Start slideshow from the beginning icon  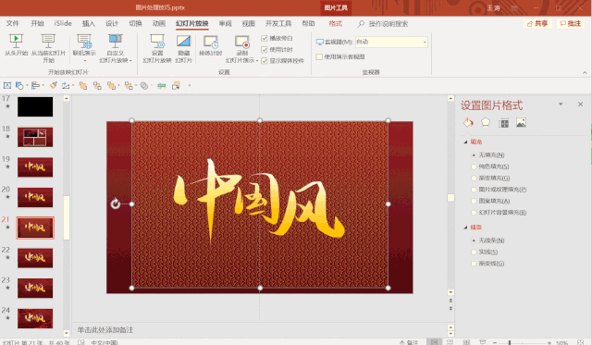pyautogui.click(x=16, y=41)
